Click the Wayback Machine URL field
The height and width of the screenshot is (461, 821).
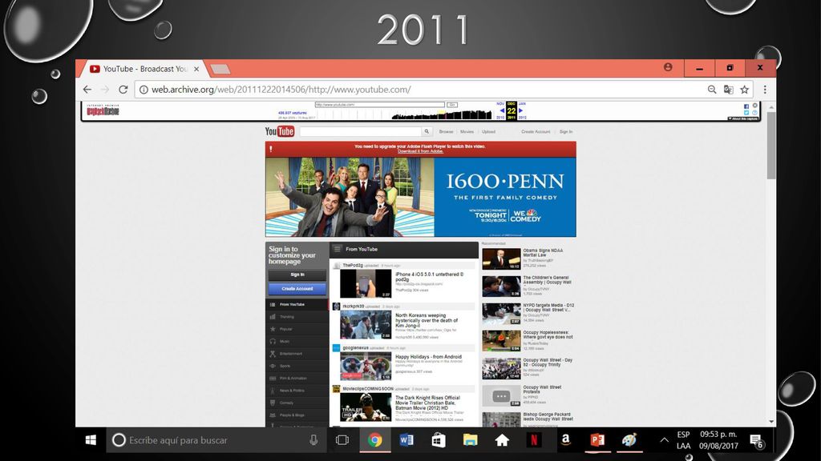(379, 105)
